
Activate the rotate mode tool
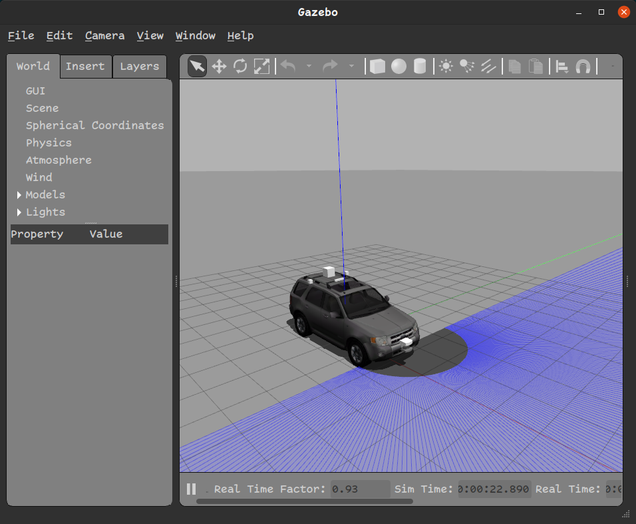click(x=240, y=66)
